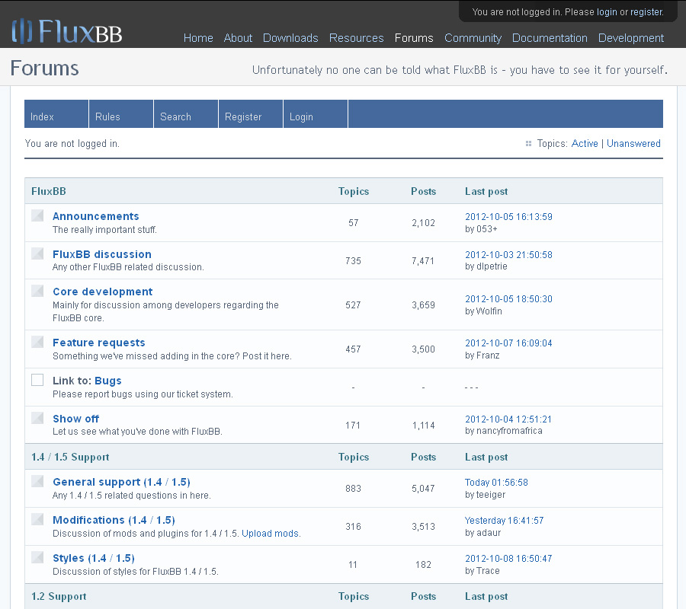Click the Forums page heading
The image size is (686, 609).
pos(45,69)
